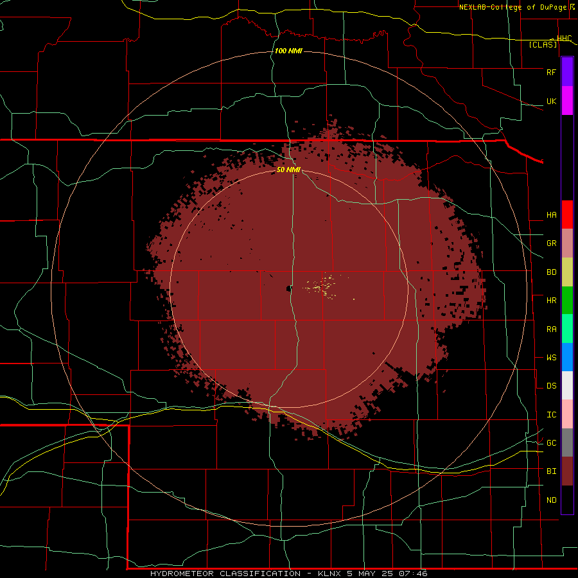Click the DS legend label

[x=551, y=386]
